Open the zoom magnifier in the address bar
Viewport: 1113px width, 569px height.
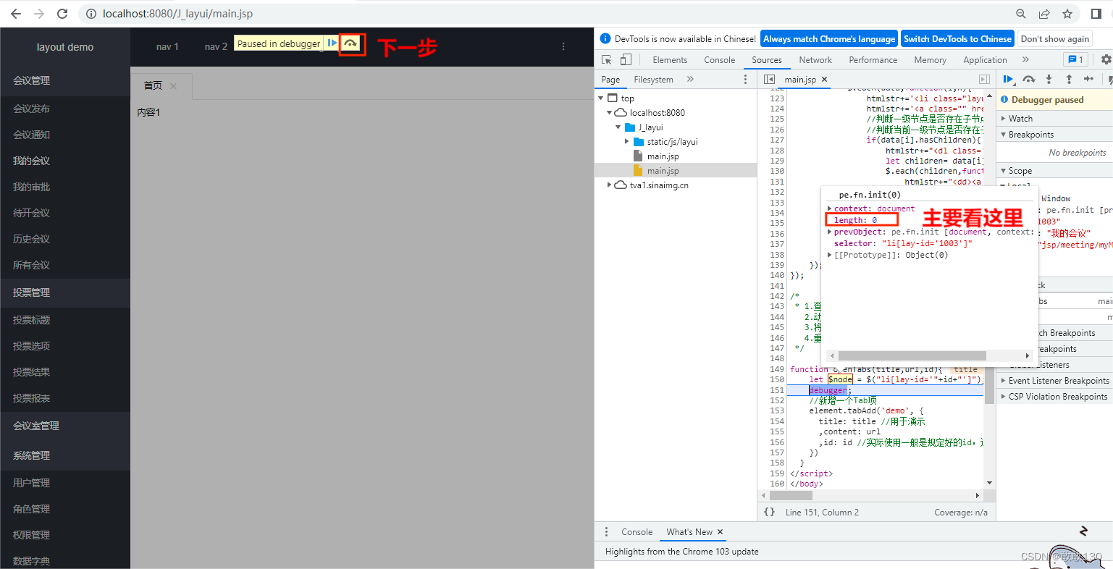tap(1021, 14)
